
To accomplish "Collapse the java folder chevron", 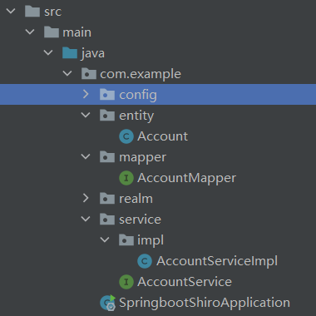I will [48, 53].
